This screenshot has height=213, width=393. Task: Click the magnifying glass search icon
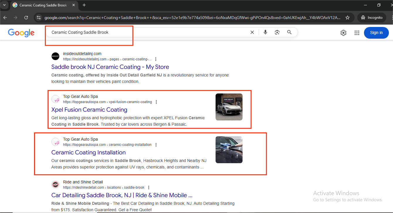pos(289,32)
